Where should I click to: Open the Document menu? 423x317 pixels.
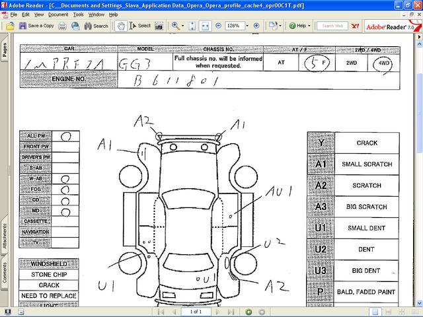[x=58, y=15]
